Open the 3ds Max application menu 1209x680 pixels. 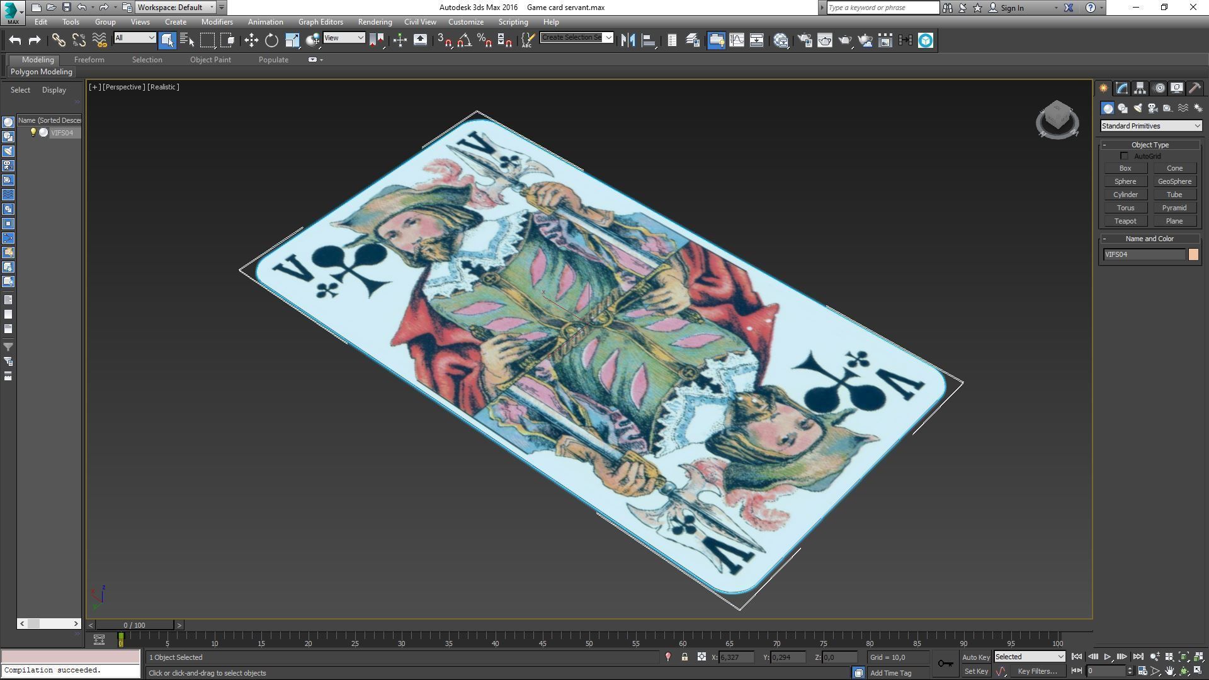point(13,12)
